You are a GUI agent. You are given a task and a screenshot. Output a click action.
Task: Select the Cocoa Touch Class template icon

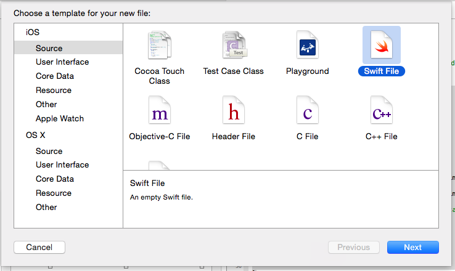[159, 45]
